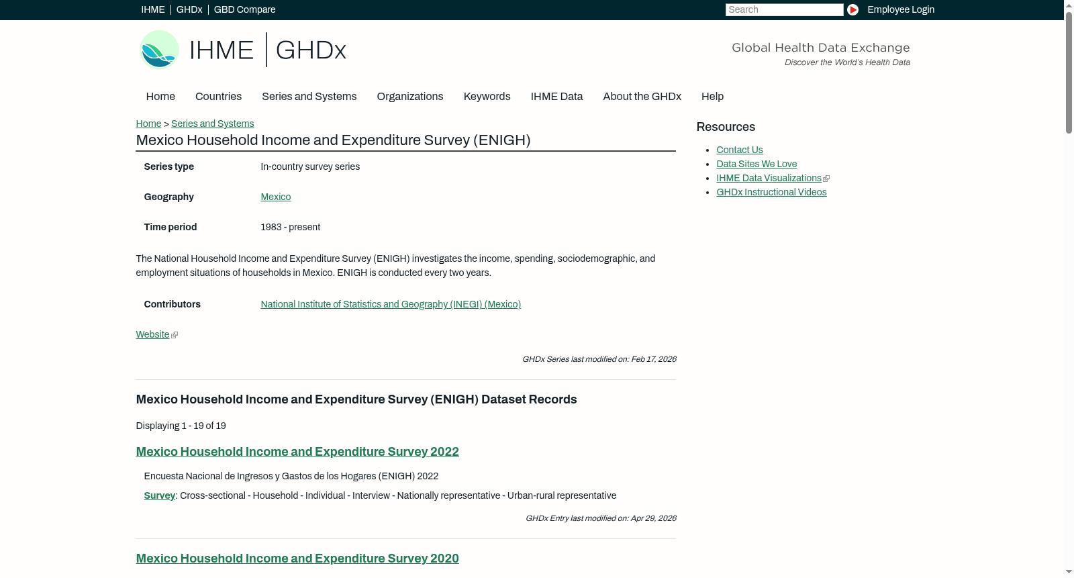
Task: Click 'Encuesta Nacional de Ingresos y Gastos' 2022 text
Action: click(x=291, y=476)
